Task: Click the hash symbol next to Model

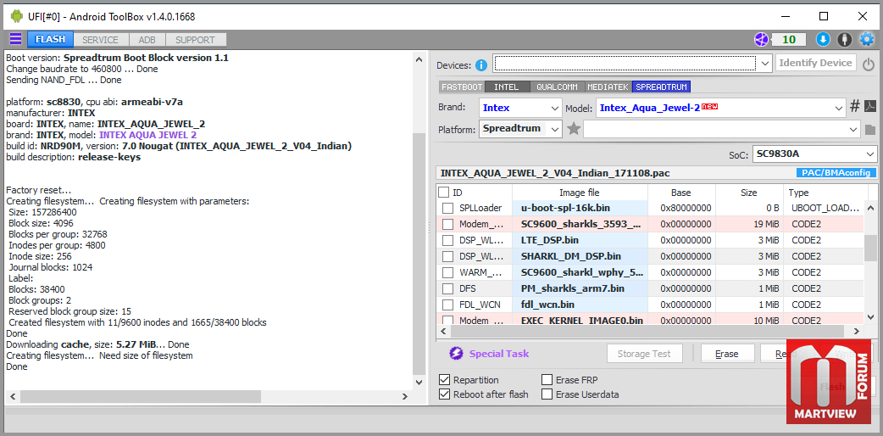Action: pos(855,107)
